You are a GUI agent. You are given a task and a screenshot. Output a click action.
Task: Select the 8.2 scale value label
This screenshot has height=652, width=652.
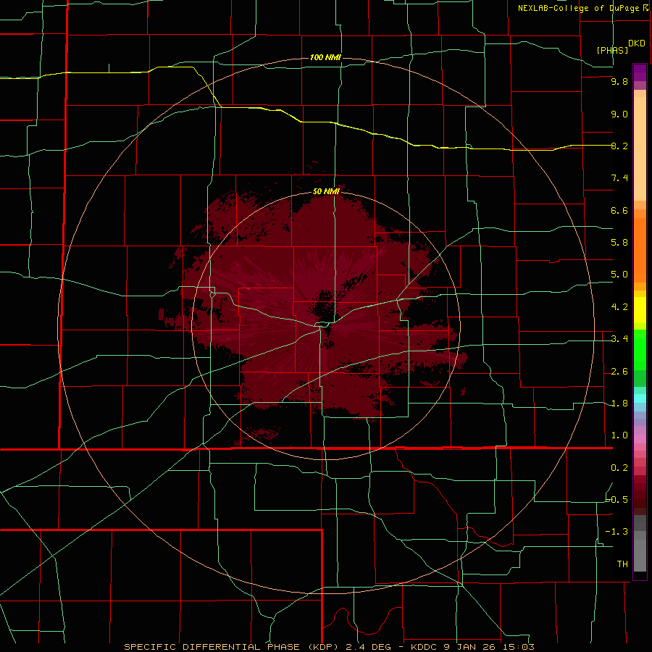619,146
